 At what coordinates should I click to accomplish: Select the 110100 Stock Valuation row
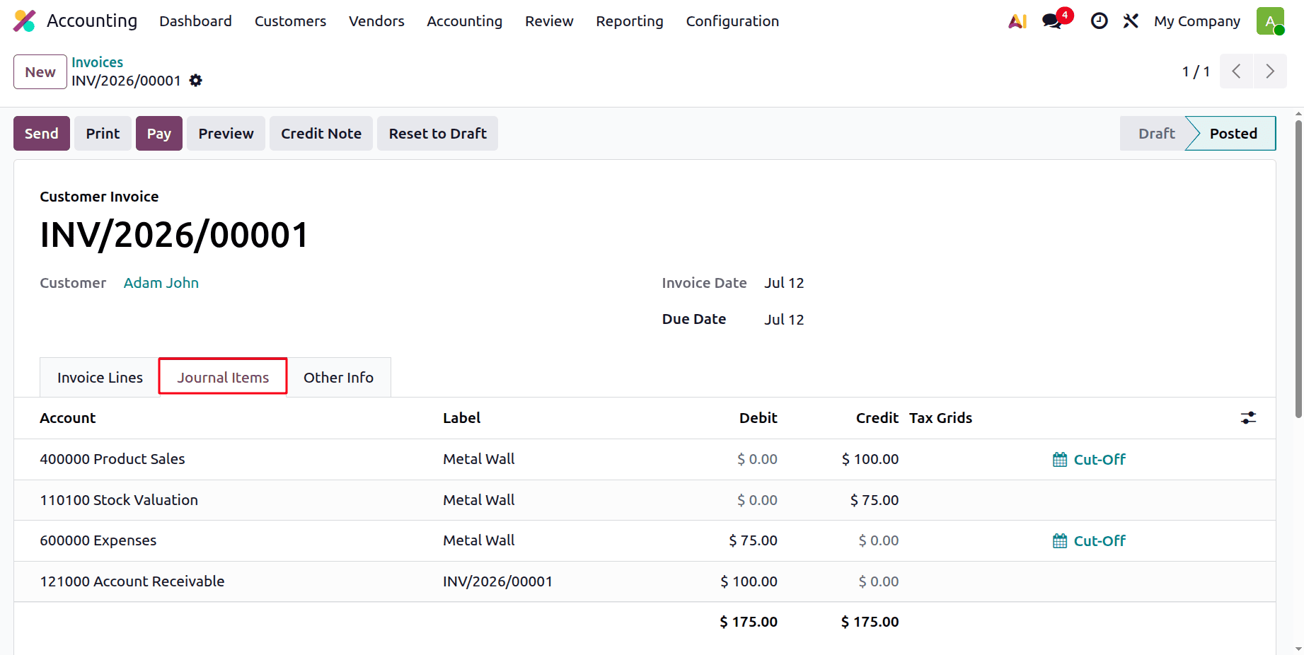point(645,500)
